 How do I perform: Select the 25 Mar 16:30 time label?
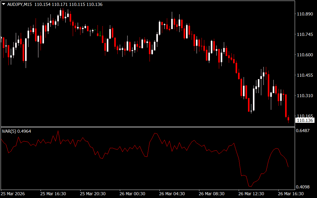point(53,194)
